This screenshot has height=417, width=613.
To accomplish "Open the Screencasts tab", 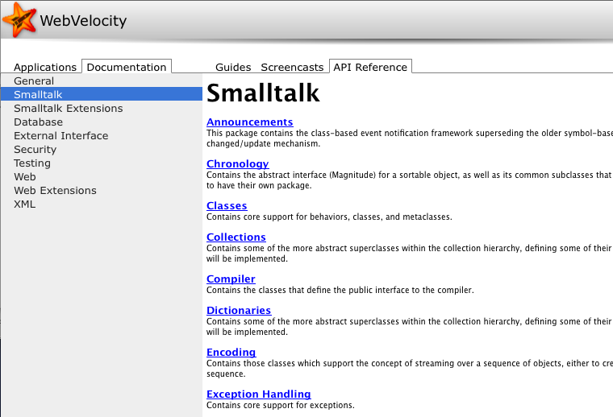I will point(292,67).
